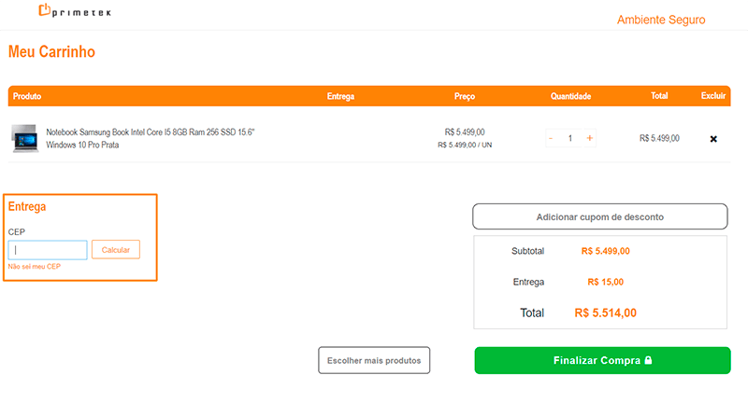Click 'Escolher mais produtos' button
This screenshot has height=403, width=748.
click(x=374, y=360)
